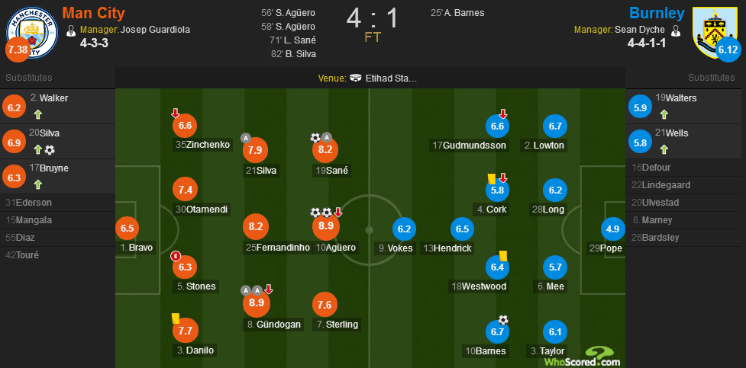Click the yellow card above Westwood's rating
Viewport: 746px width, 368px height.
(504, 254)
